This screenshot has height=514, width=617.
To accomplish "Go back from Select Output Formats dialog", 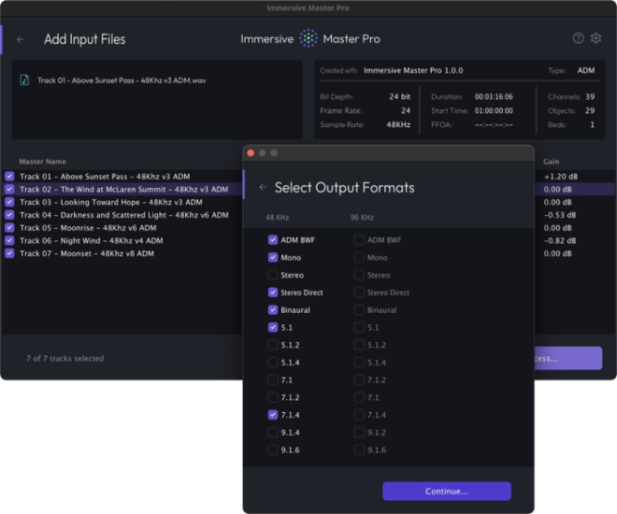I will [x=263, y=188].
